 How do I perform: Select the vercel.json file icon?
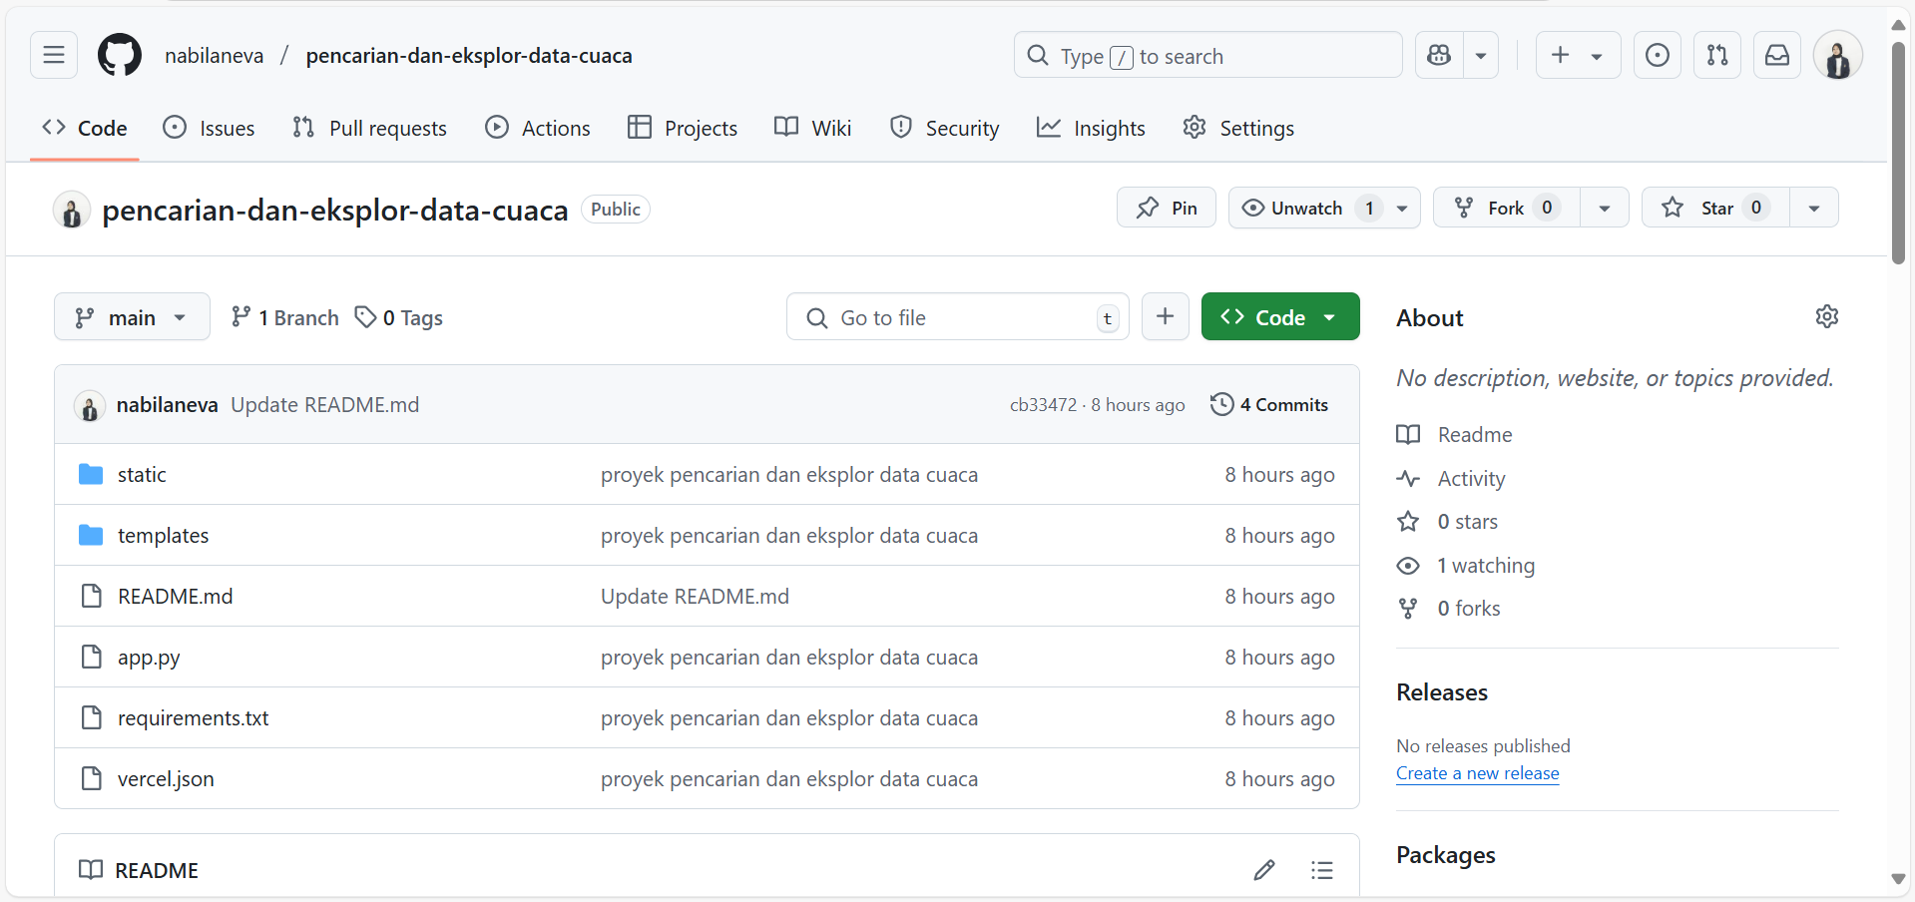pos(91,778)
